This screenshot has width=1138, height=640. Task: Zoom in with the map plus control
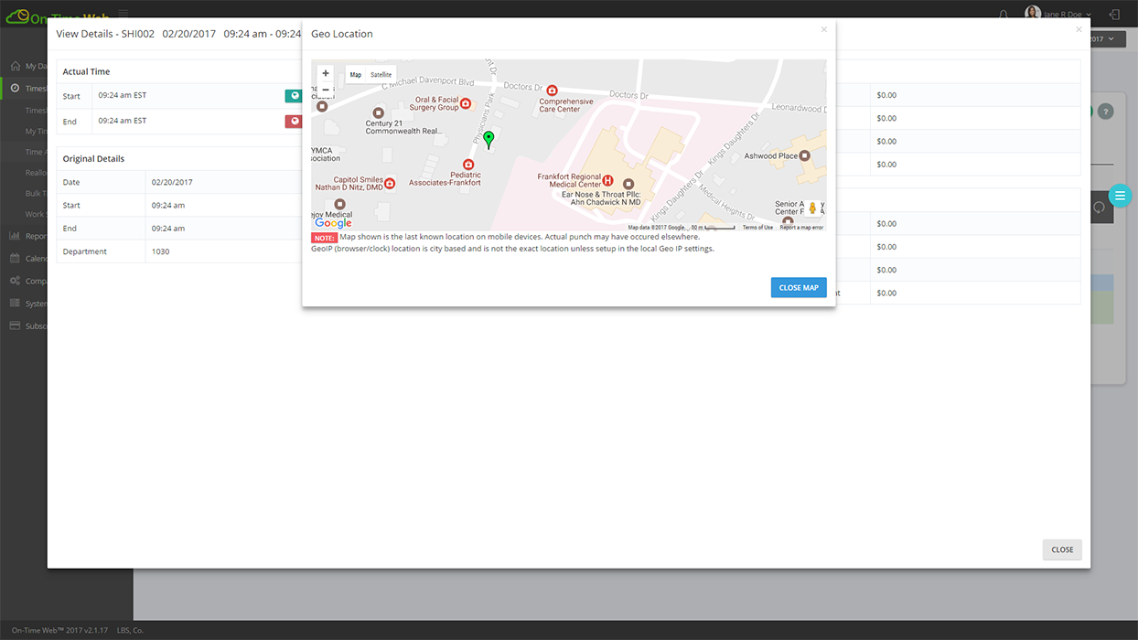[325, 72]
